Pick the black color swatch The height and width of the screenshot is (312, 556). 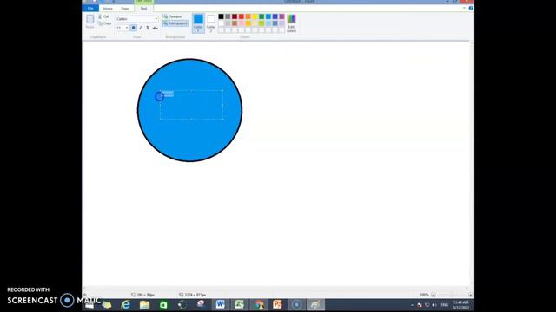click(x=221, y=16)
